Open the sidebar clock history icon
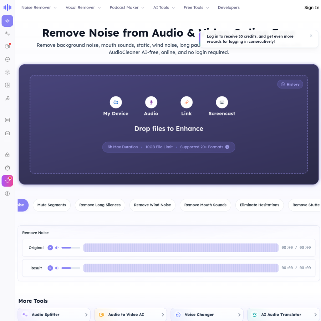Image resolution: width=321 pixels, height=321 pixels. tap(7, 168)
